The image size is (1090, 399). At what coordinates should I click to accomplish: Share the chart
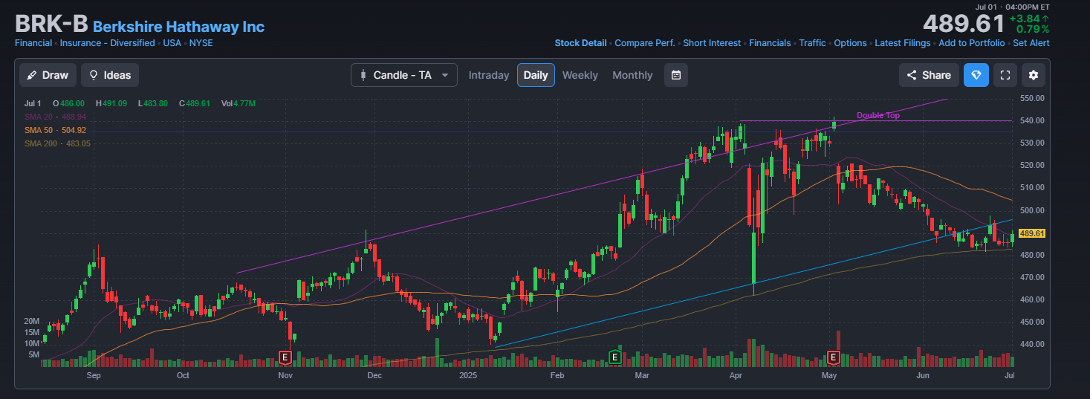[929, 75]
